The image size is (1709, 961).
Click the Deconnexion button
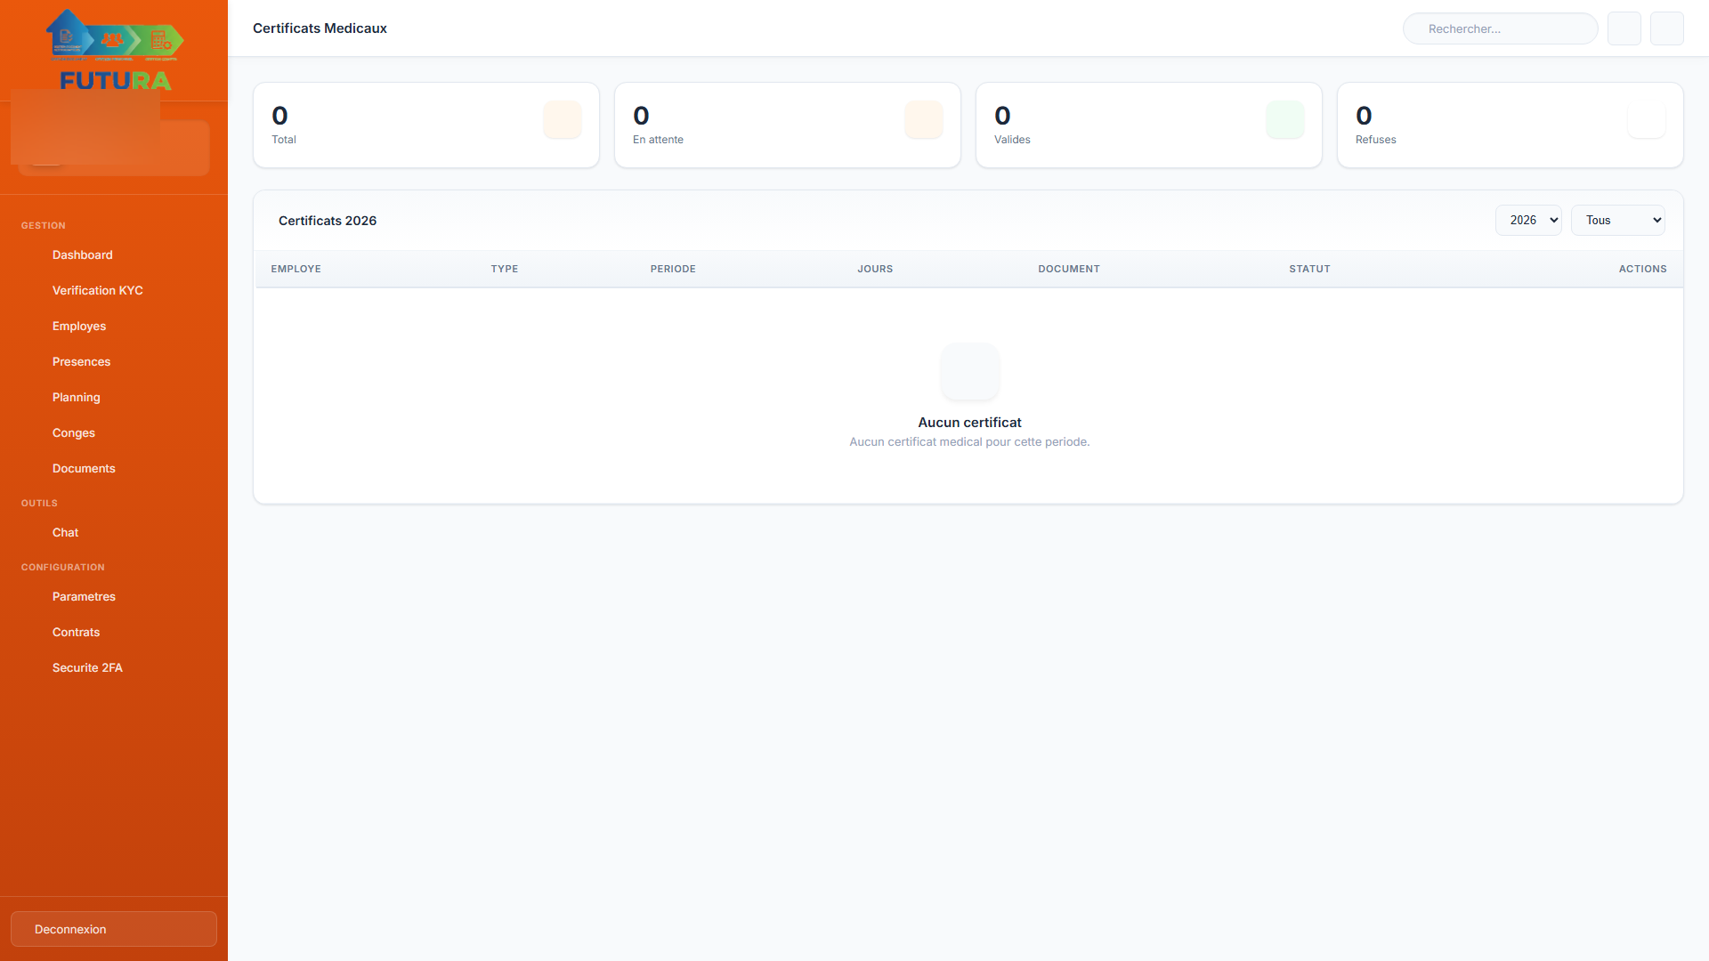[x=113, y=929]
